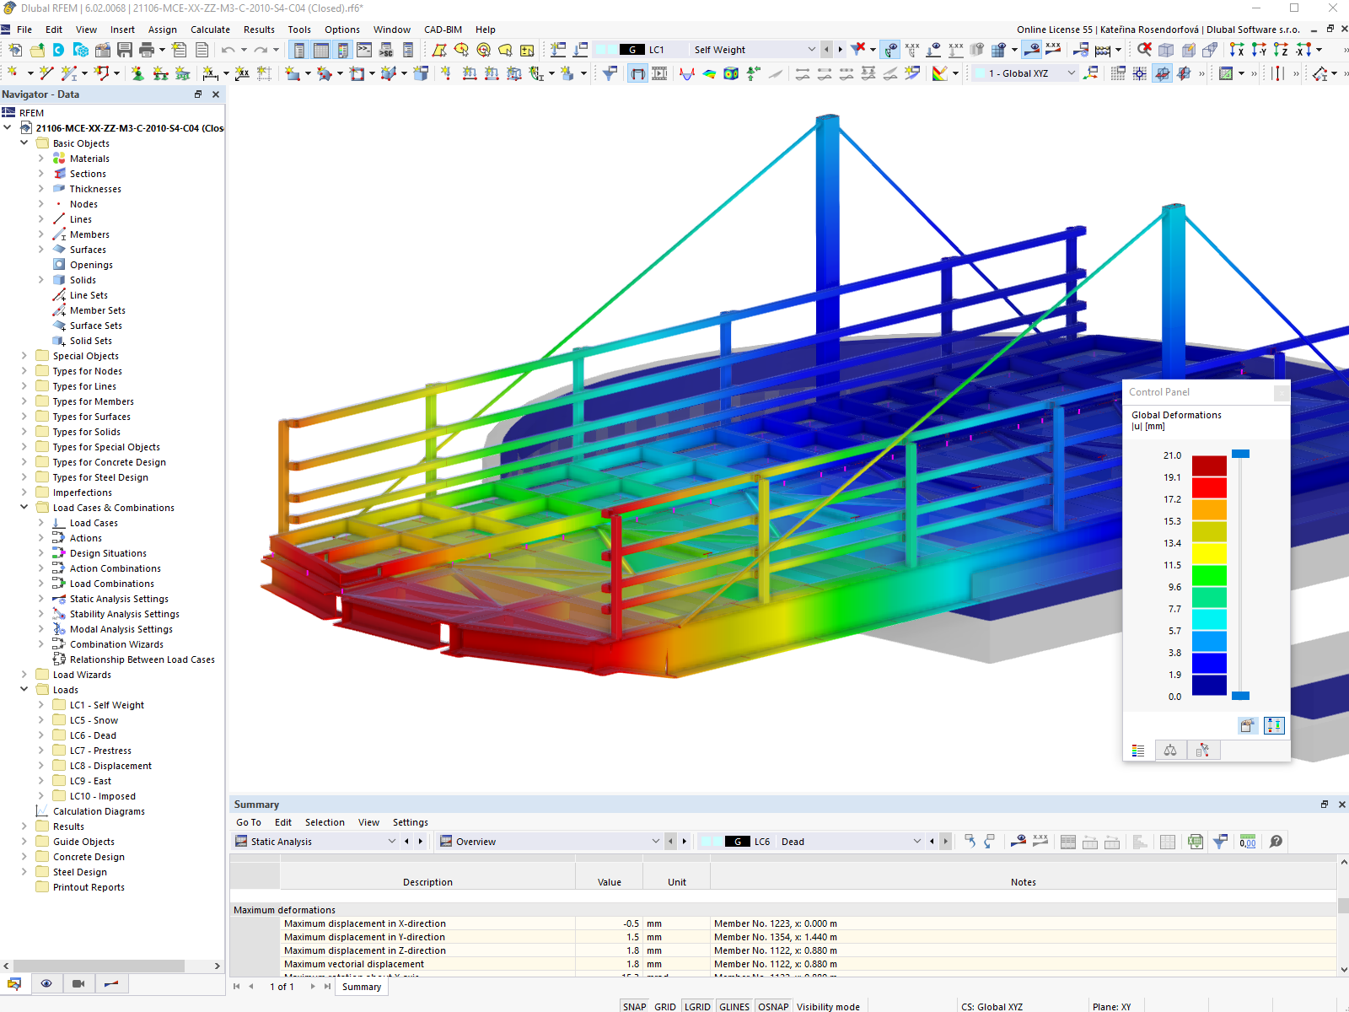Click the animation film strip icon
Image resolution: width=1349 pixels, height=1012 pixels.
tap(659, 73)
